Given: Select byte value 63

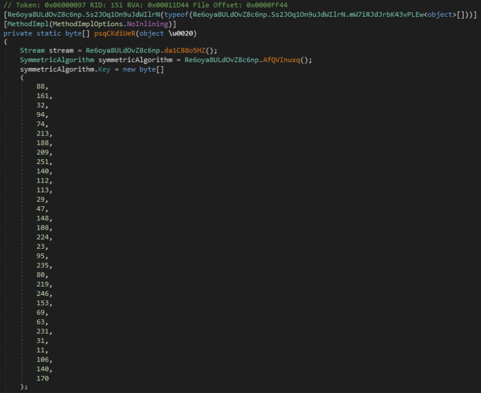Looking at the screenshot, I should click(x=41, y=321).
